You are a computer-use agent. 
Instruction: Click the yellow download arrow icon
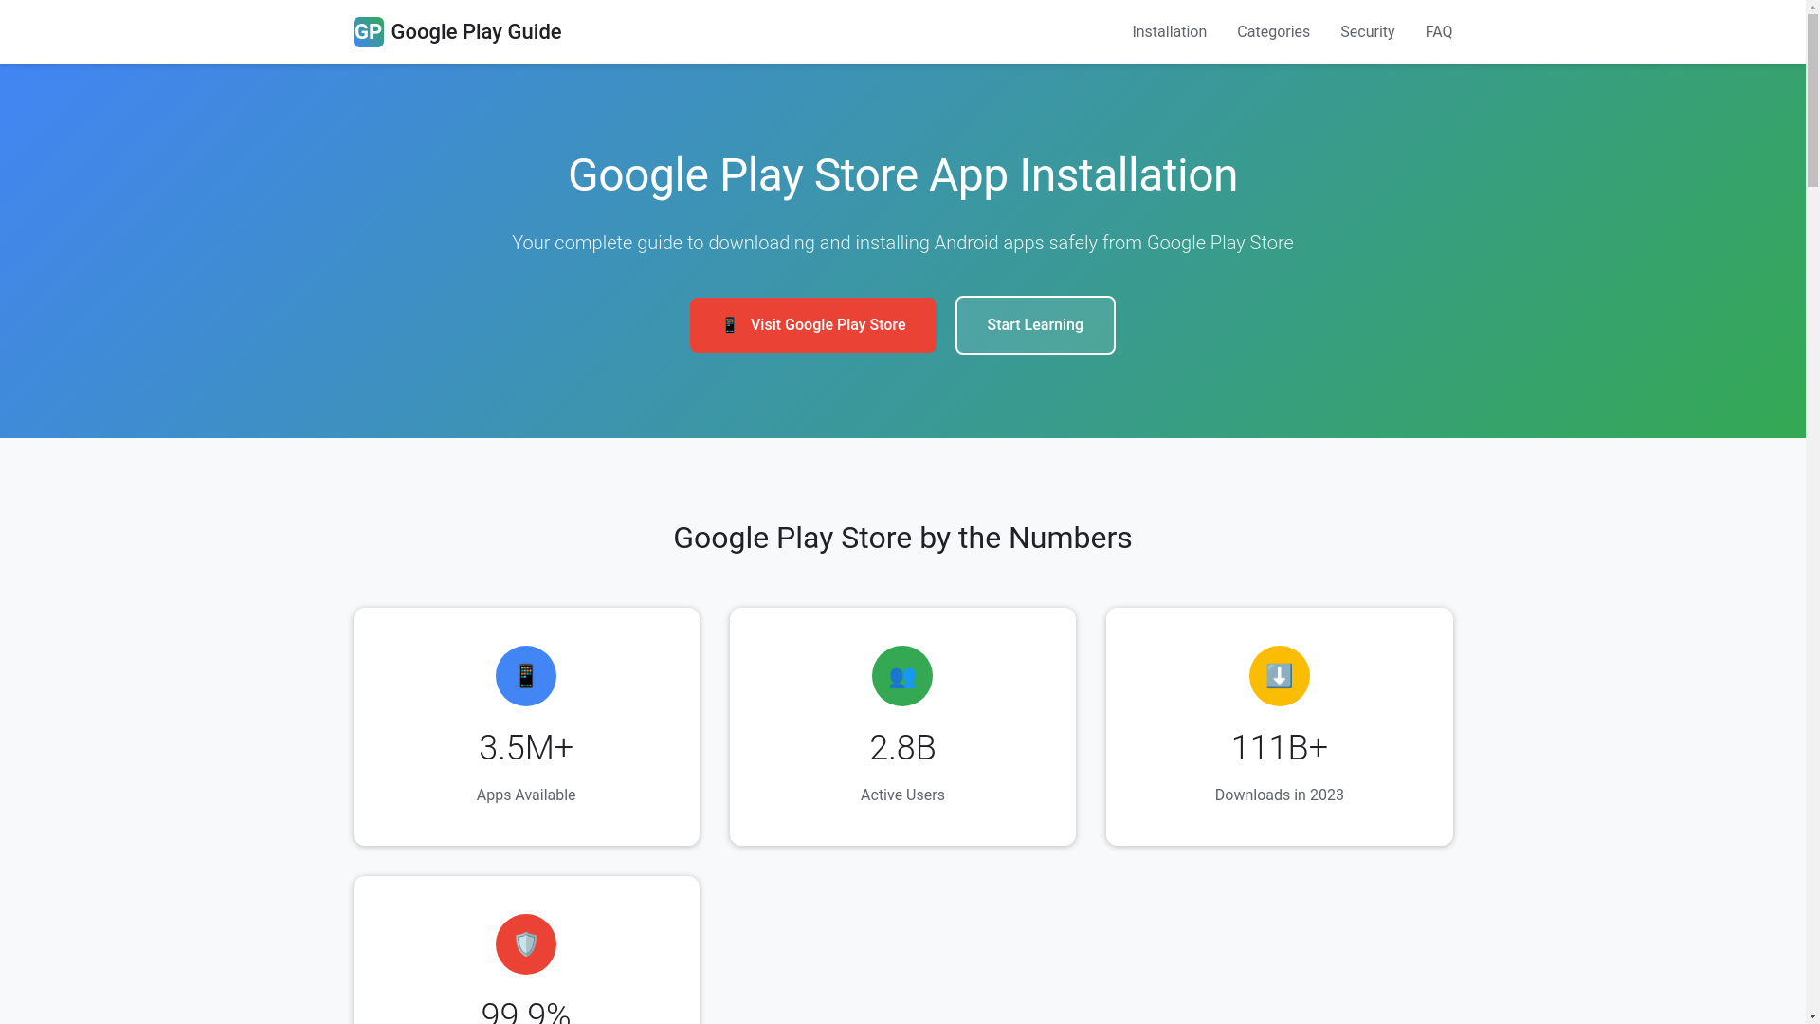(x=1279, y=676)
